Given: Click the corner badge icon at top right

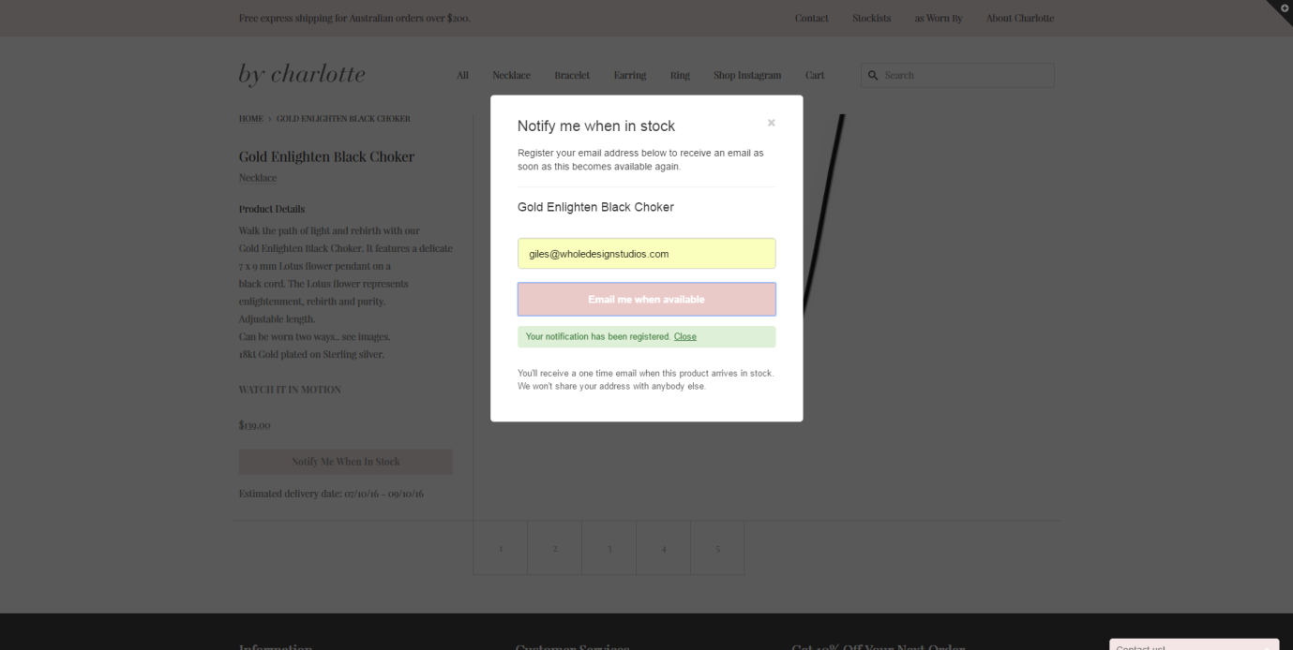Looking at the screenshot, I should (1283, 8).
